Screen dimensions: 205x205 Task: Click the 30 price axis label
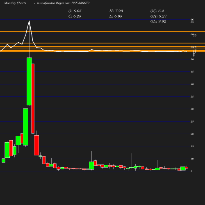point(192,109)
